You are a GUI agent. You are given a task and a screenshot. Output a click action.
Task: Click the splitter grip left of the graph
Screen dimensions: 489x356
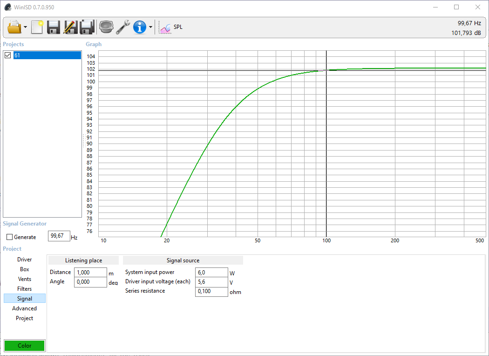(x=83, y=141)
